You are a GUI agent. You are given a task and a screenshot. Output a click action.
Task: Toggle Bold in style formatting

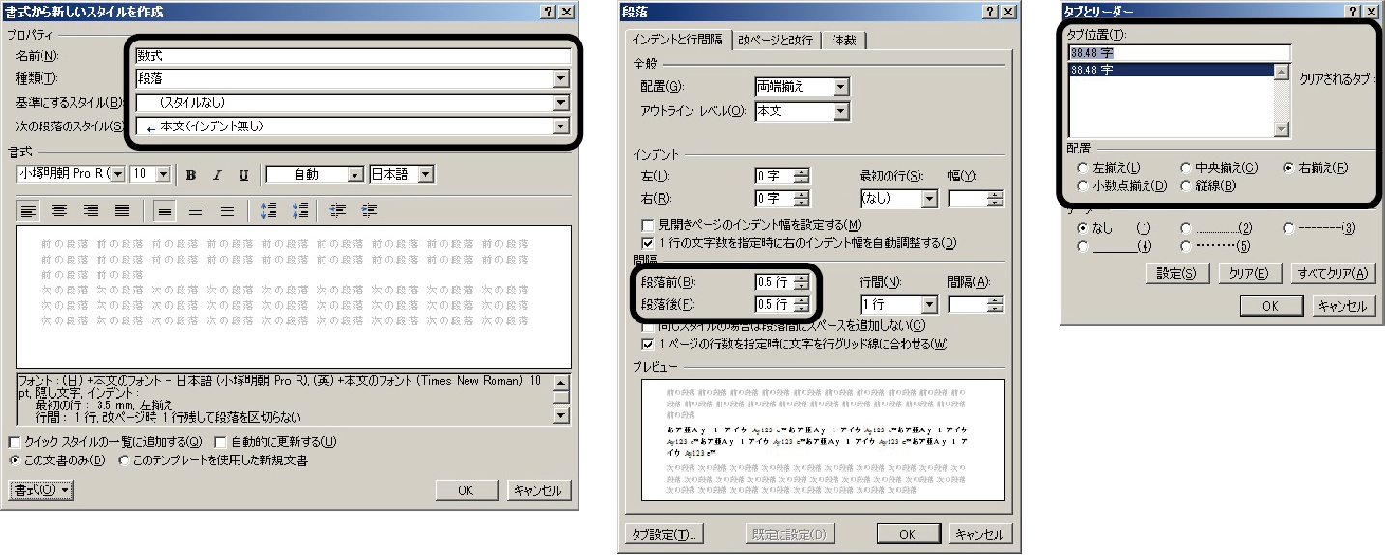191,175
